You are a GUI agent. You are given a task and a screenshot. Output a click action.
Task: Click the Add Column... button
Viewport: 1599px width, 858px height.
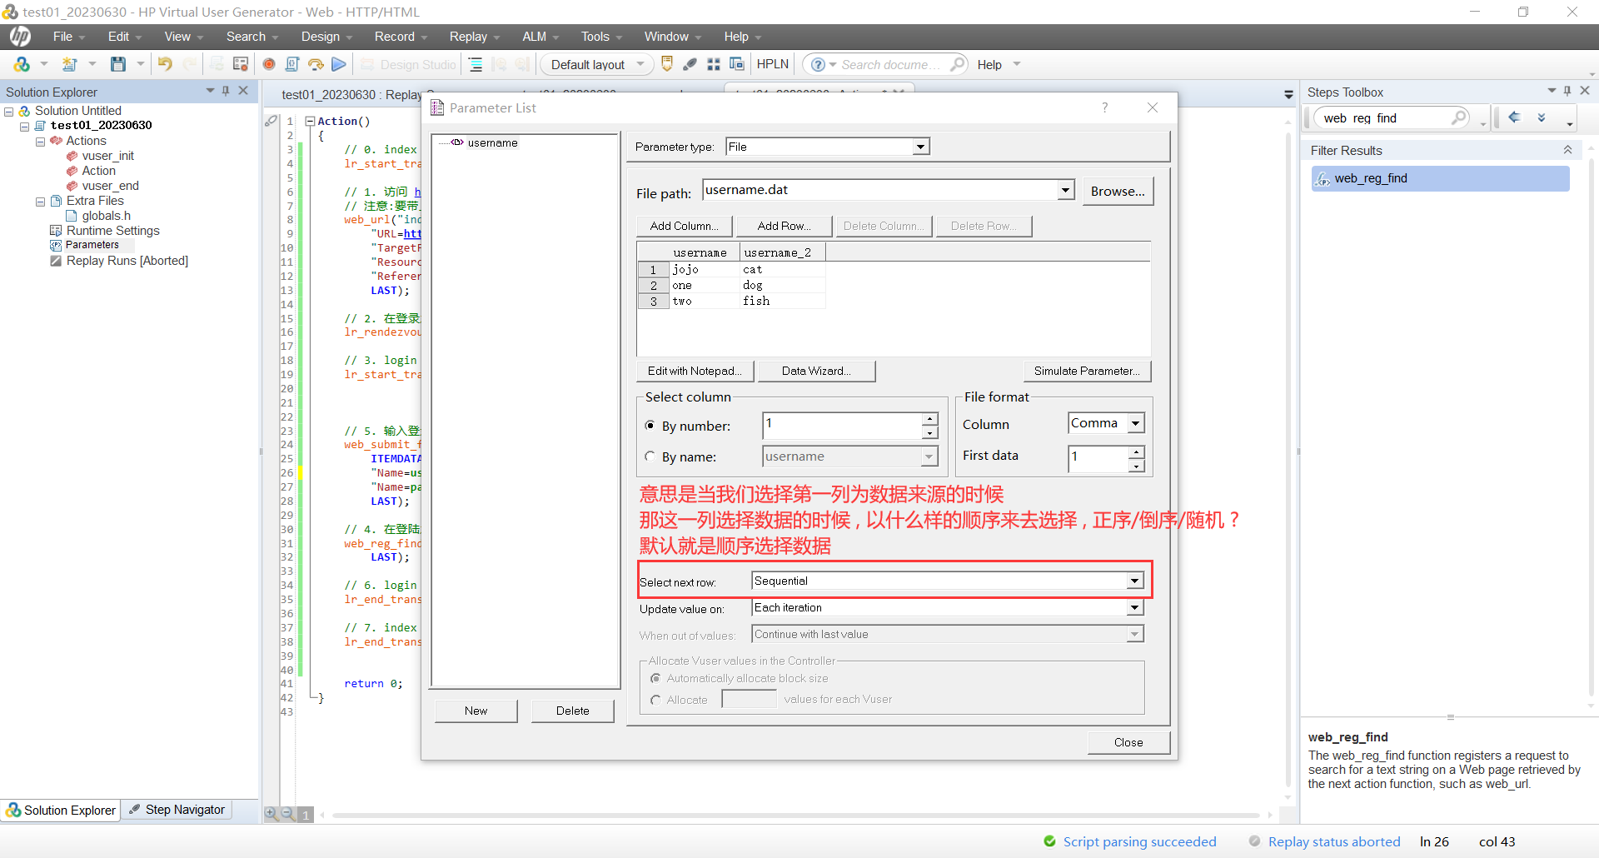coord(685,226)
